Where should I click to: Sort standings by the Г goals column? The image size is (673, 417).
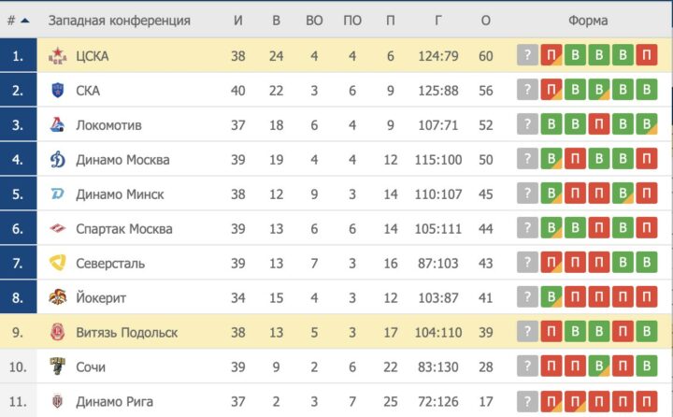pos(437,21)
